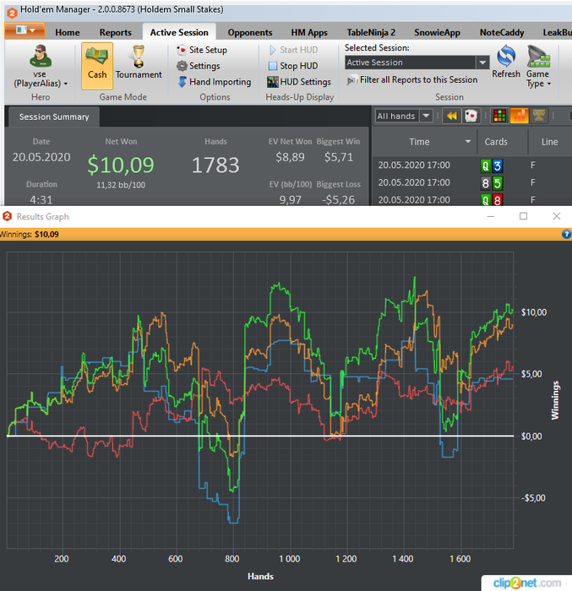Image resolution: width=572 pixels, height=591 pixels.
Task: Click the Results Graph window logo icon
Action: pyautogui.click(x=7, y=216)
